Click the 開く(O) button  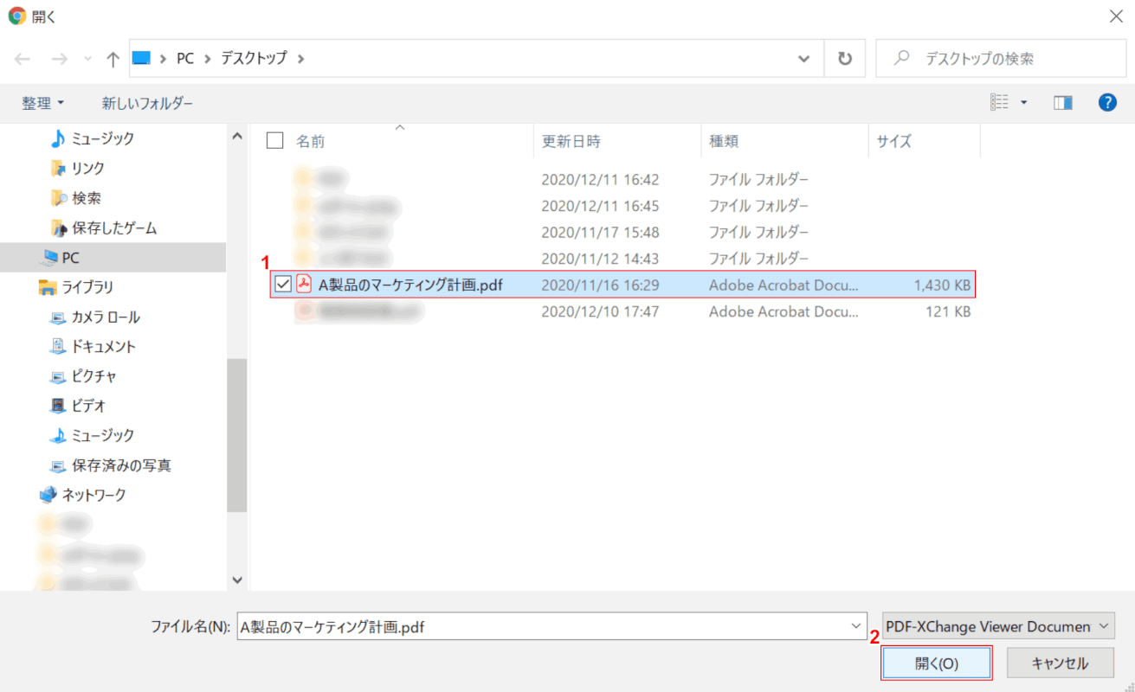(x=936, y=663)
